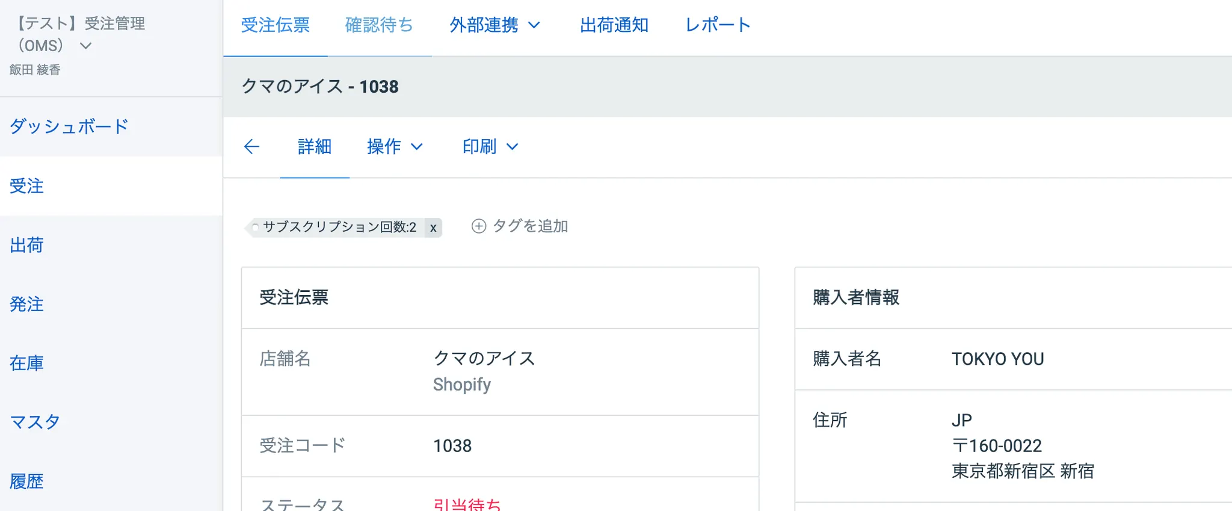Click the back arrow icon

click(x=251, y=146)
